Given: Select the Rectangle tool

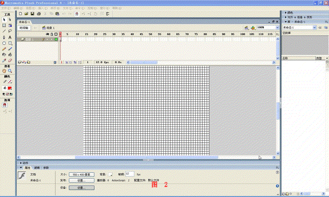Looking at the screenshot, I should click(10, 43).
